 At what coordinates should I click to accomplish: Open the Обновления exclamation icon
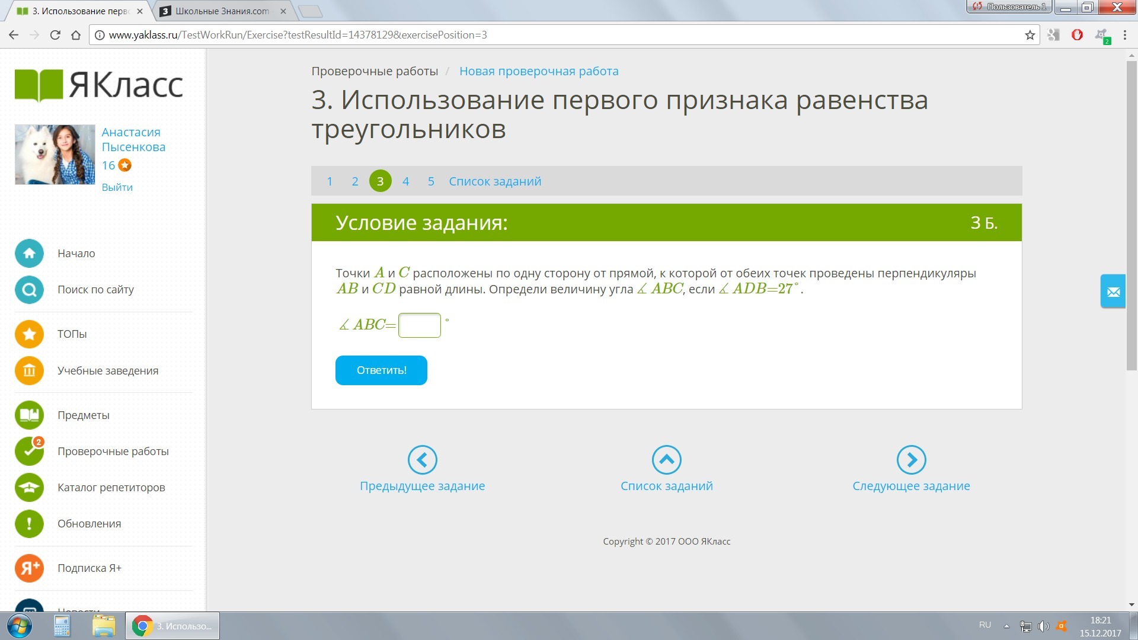click(29, 524)
